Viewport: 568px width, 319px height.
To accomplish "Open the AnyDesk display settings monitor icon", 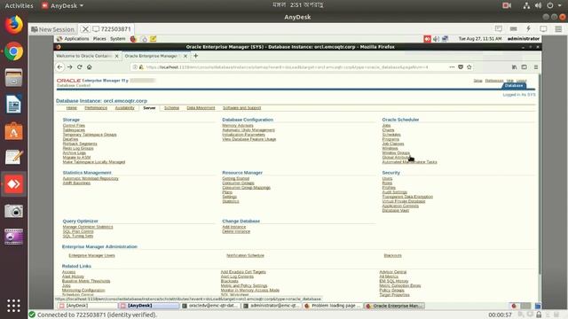I will coord(543,28).
